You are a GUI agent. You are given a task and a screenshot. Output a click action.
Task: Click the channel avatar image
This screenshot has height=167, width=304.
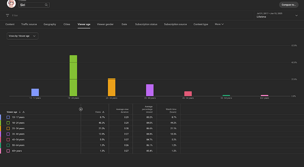[11, 4]
